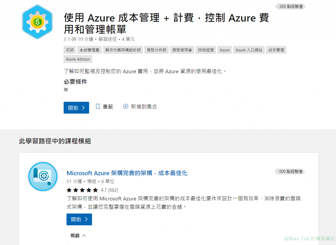Screen dimensions: 336x245
Task: Click the bookmark icon next to 書籤
Action: [98, 106]
